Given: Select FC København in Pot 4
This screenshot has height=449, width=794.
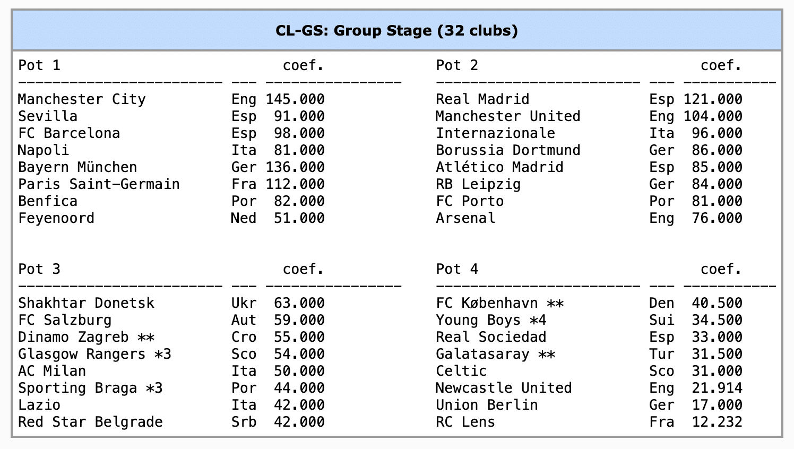Looking at the screenshot, I should (x=487, y=303).
